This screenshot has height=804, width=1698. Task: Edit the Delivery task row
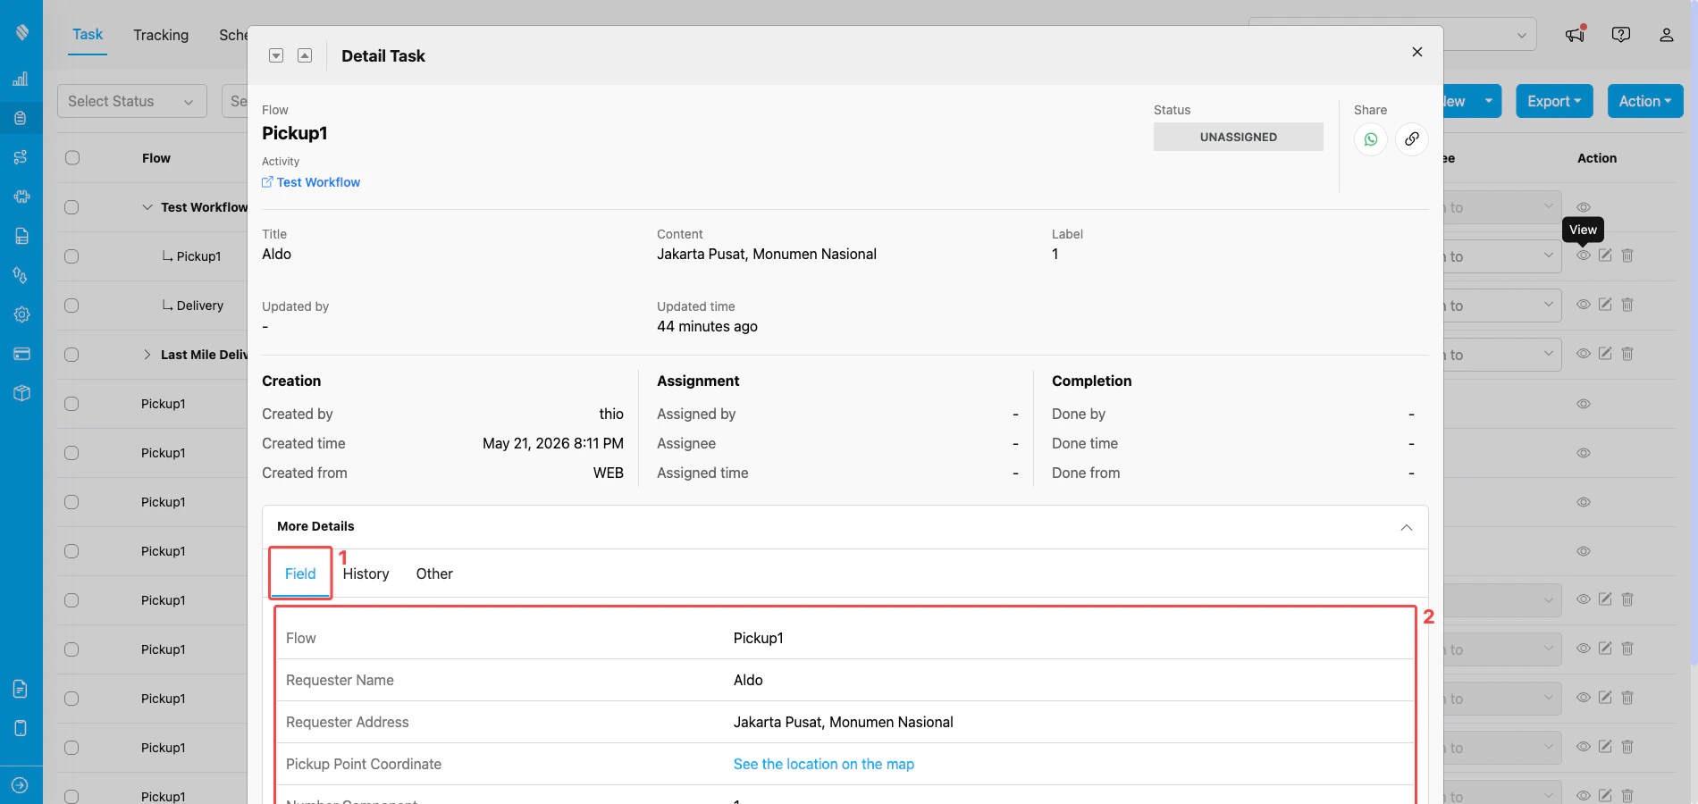point(1605,305)
